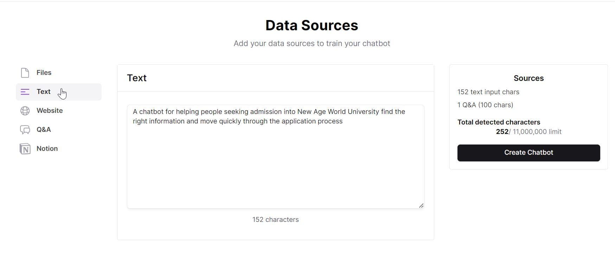Screen dimensions: 615x263
Task: Click the 152 text input chars entry
Action: (488, 92)
